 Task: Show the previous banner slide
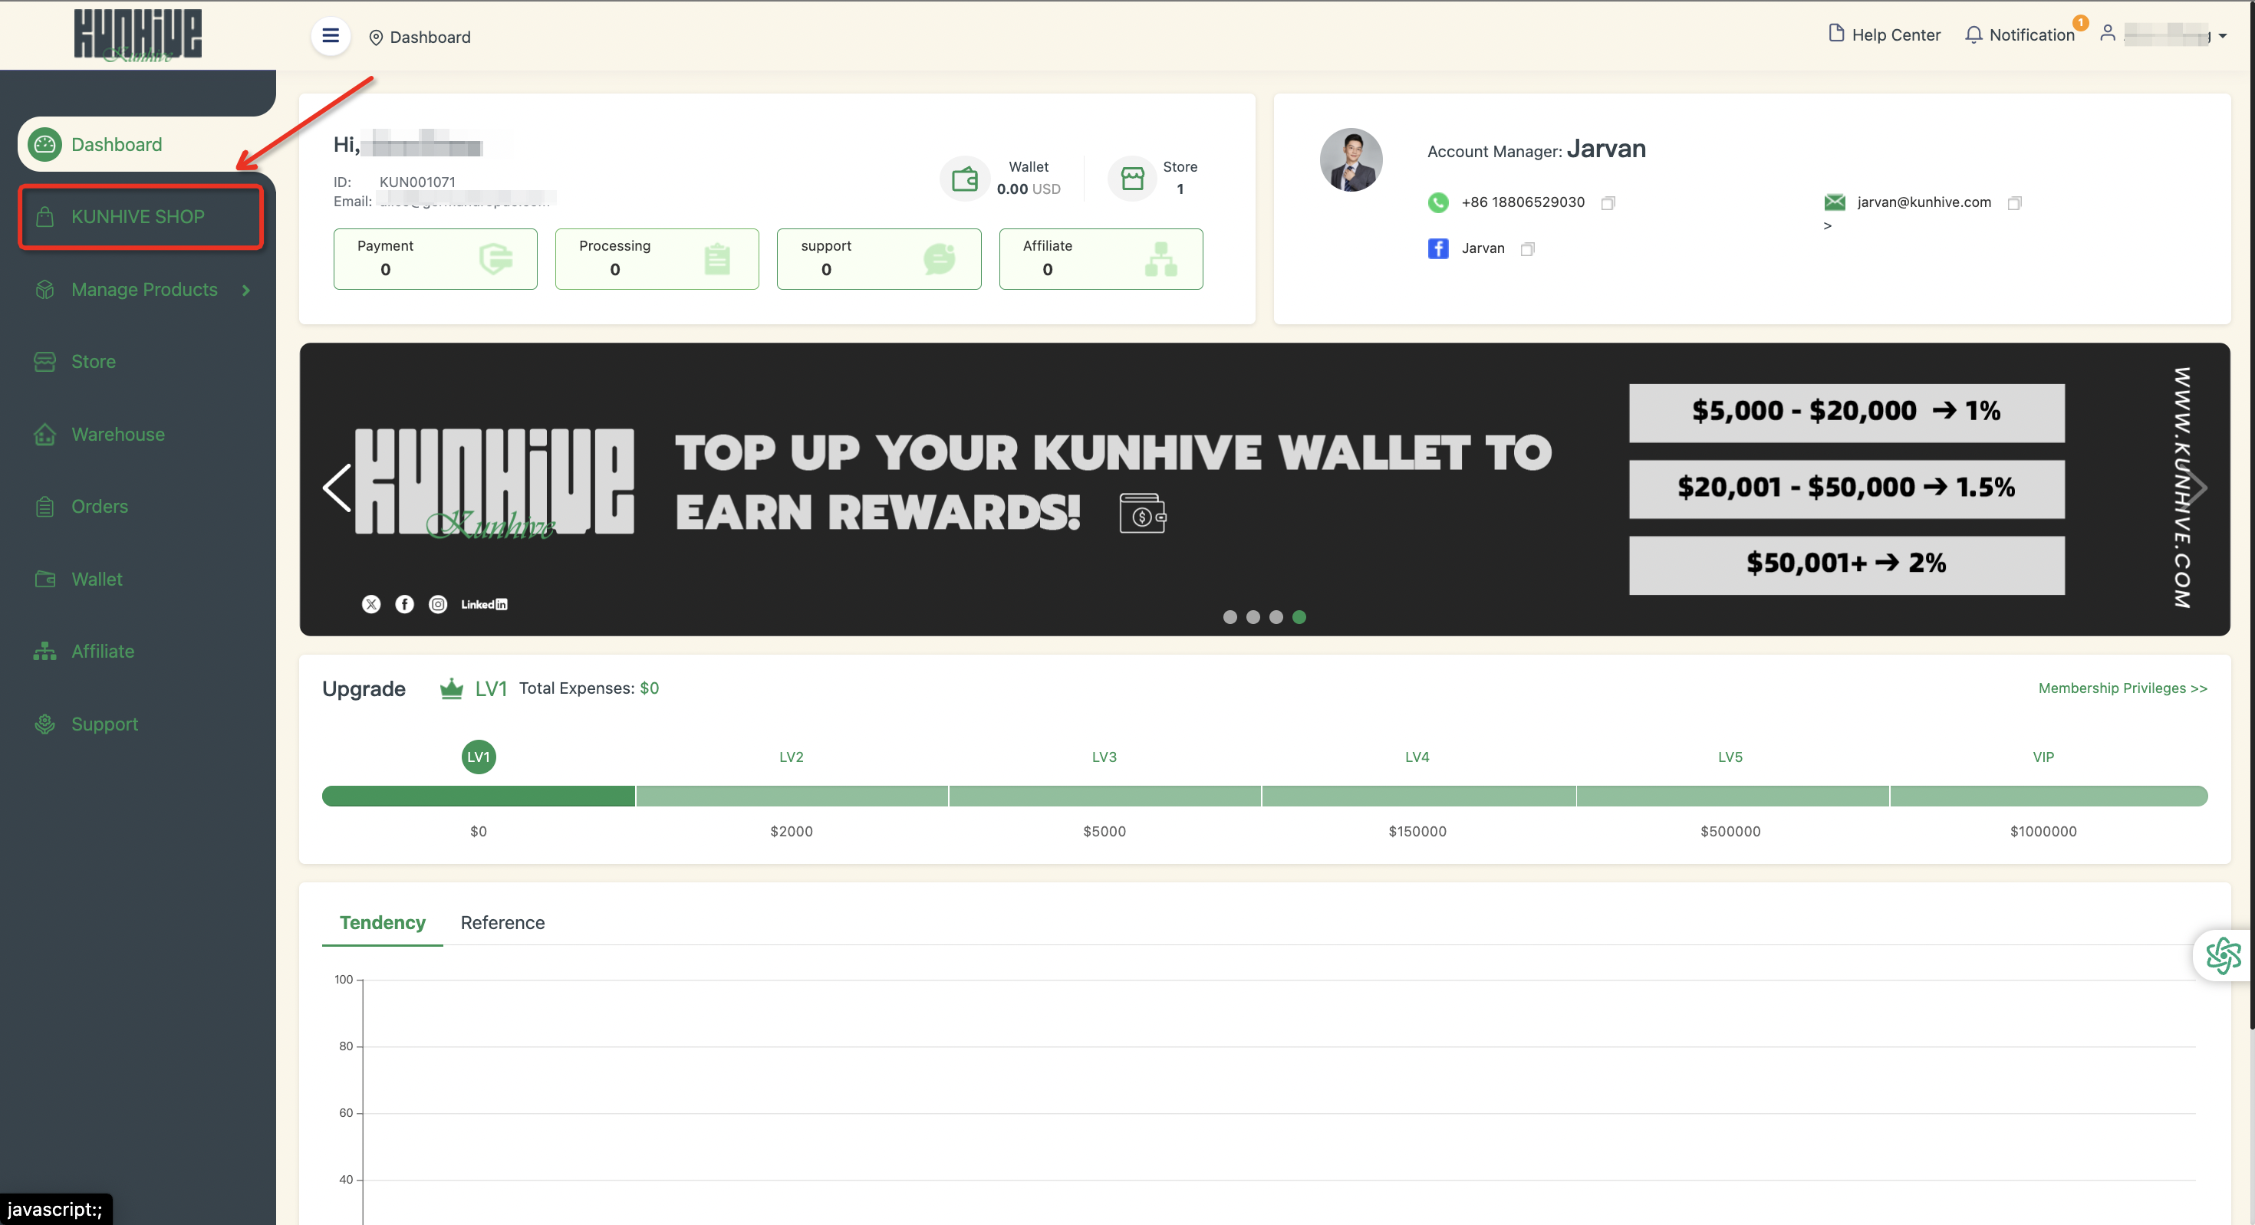tap(337, 488)
